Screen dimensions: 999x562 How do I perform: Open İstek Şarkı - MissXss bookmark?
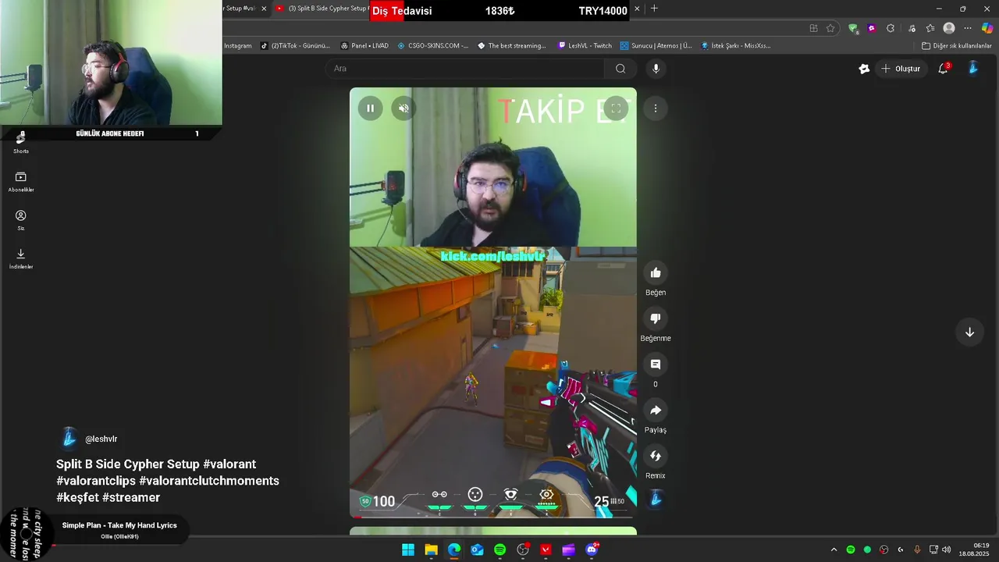pyautogui.click(x=736, y=46)
